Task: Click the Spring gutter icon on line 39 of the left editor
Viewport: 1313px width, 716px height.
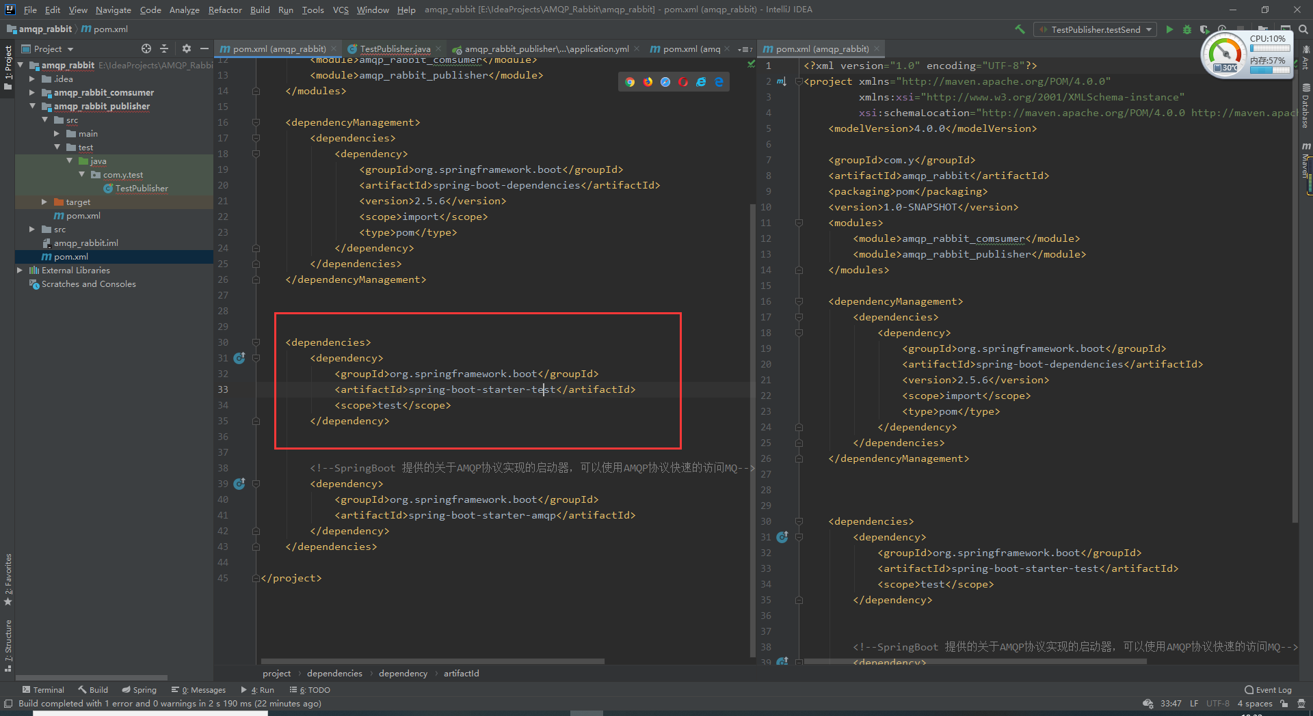Action: [x=239, y=484]
